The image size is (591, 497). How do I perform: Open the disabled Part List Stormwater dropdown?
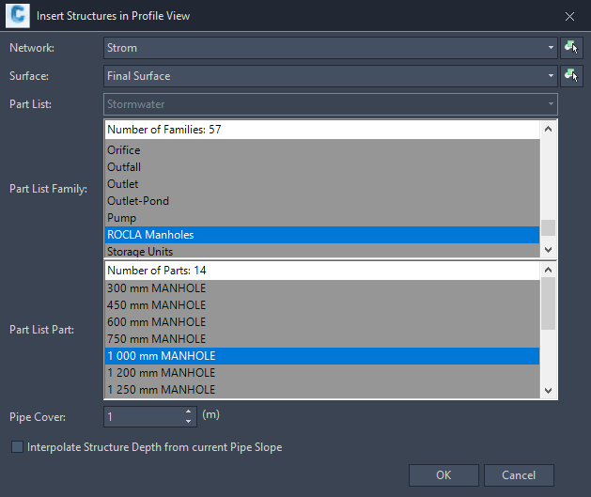(331, 104)
